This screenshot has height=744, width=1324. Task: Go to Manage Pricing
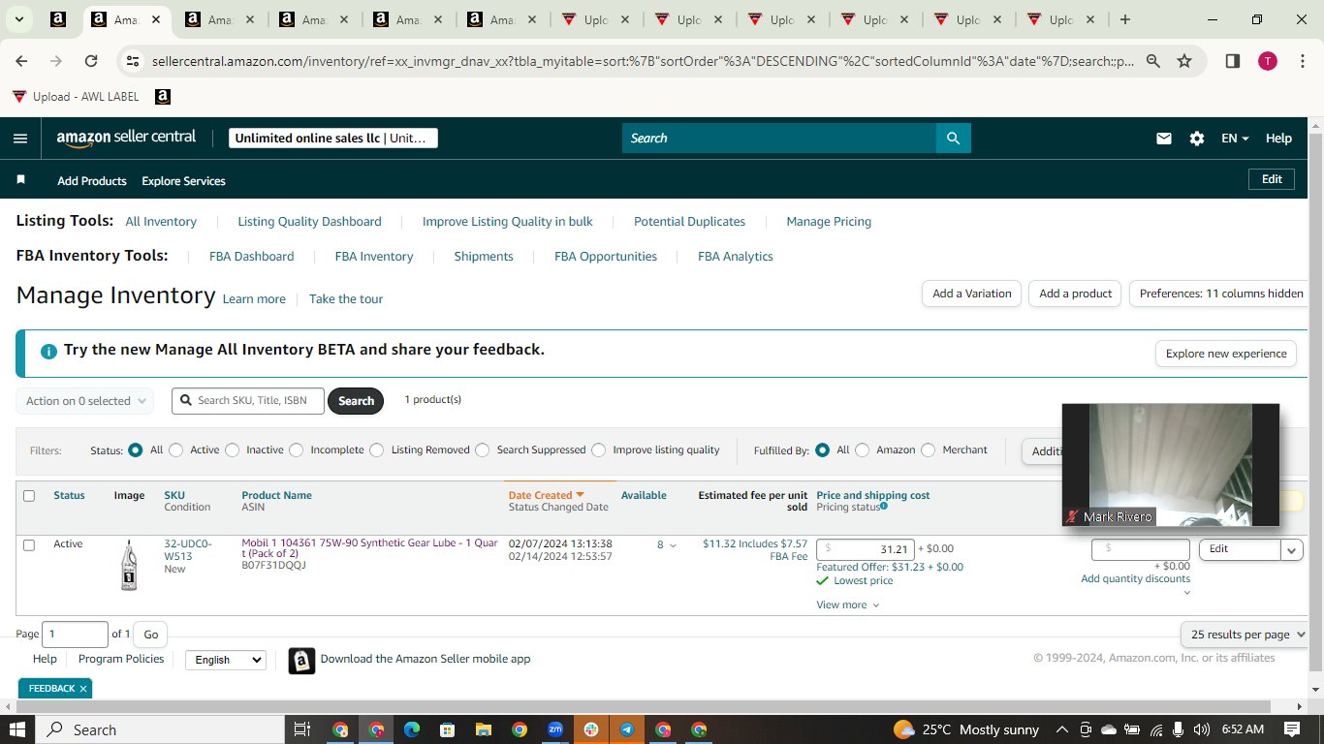point(829,222)
